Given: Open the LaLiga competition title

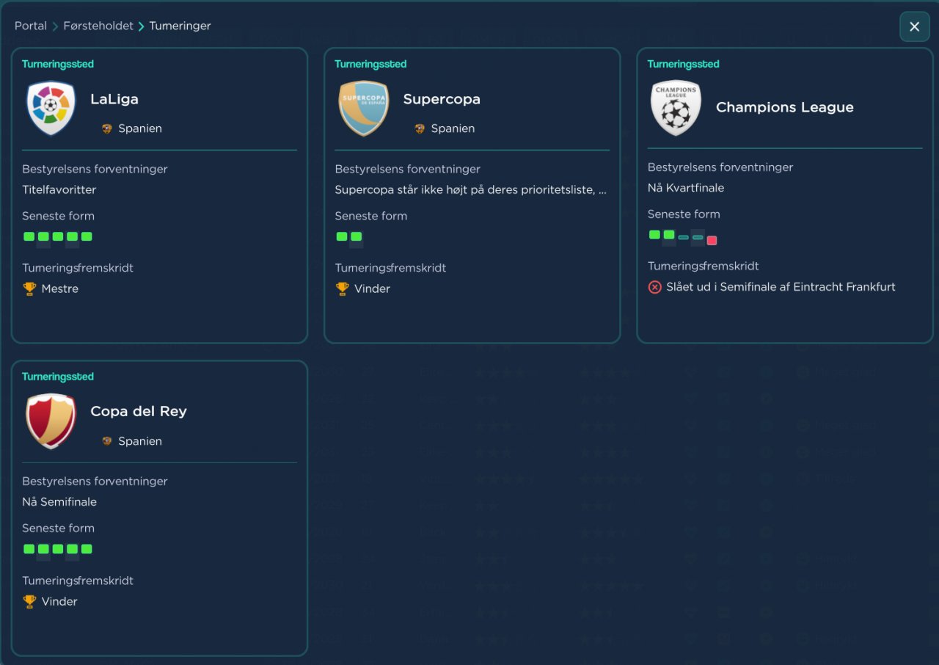Looking at the screenshot, I should point(114,99).
